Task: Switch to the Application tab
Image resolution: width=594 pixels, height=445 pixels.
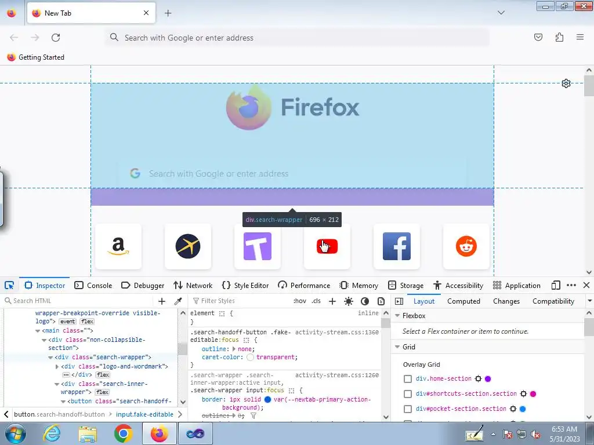Action: coord(517,286)
